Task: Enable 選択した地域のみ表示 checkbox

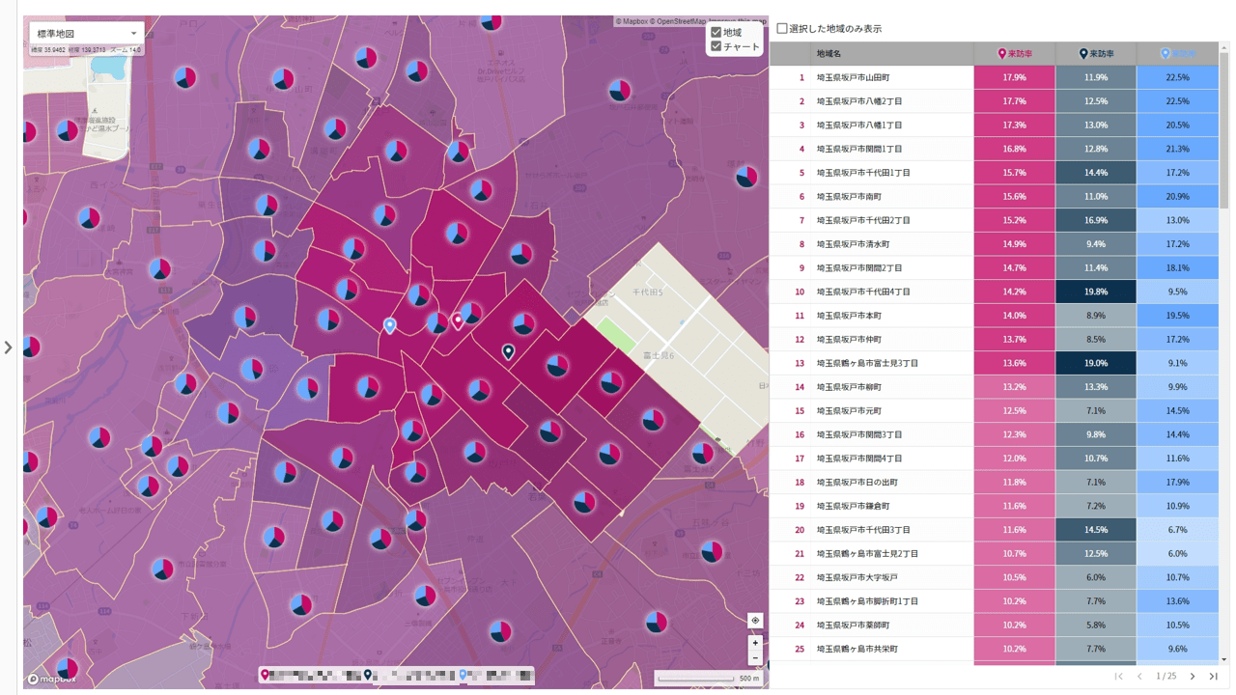Action: click(782, 29)
